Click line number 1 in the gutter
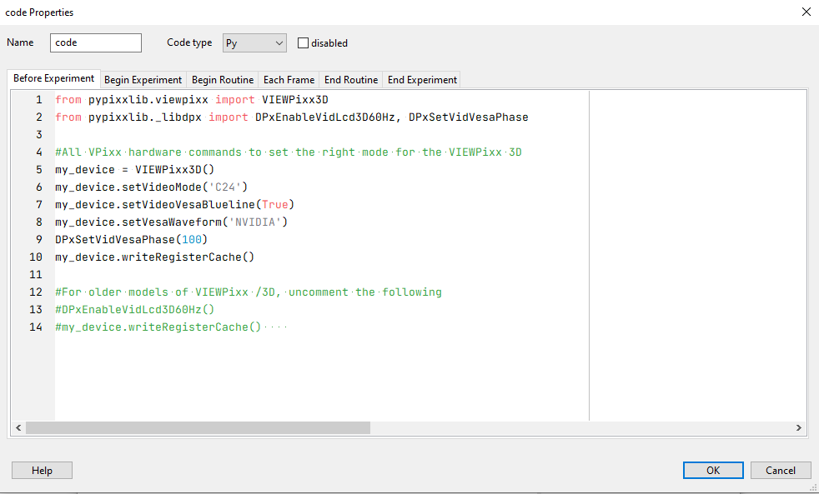 point(38,100)
